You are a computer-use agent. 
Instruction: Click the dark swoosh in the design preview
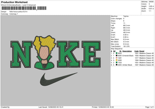click(59, 79)
